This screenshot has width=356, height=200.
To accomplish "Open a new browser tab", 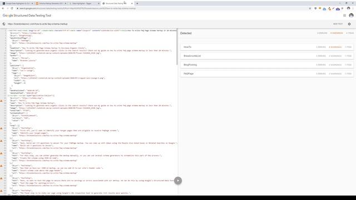I will (137, 3).
